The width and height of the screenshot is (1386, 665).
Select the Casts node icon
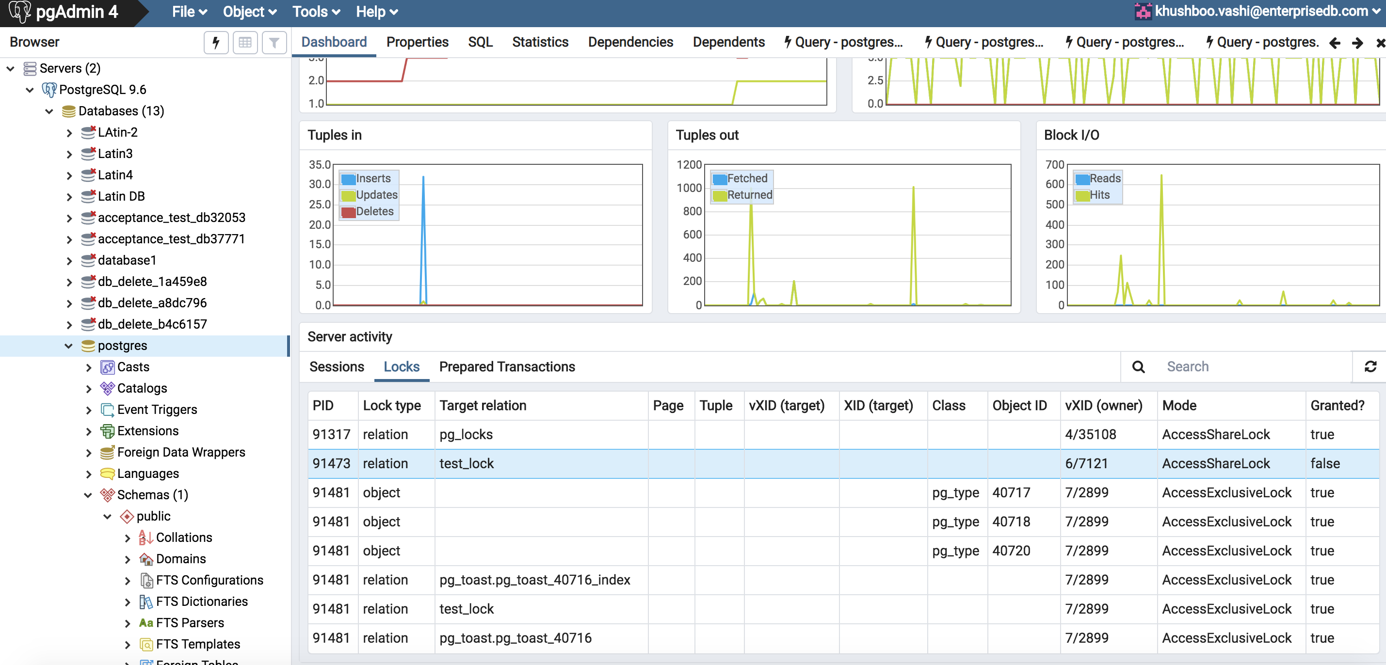(x=107, y=366)
